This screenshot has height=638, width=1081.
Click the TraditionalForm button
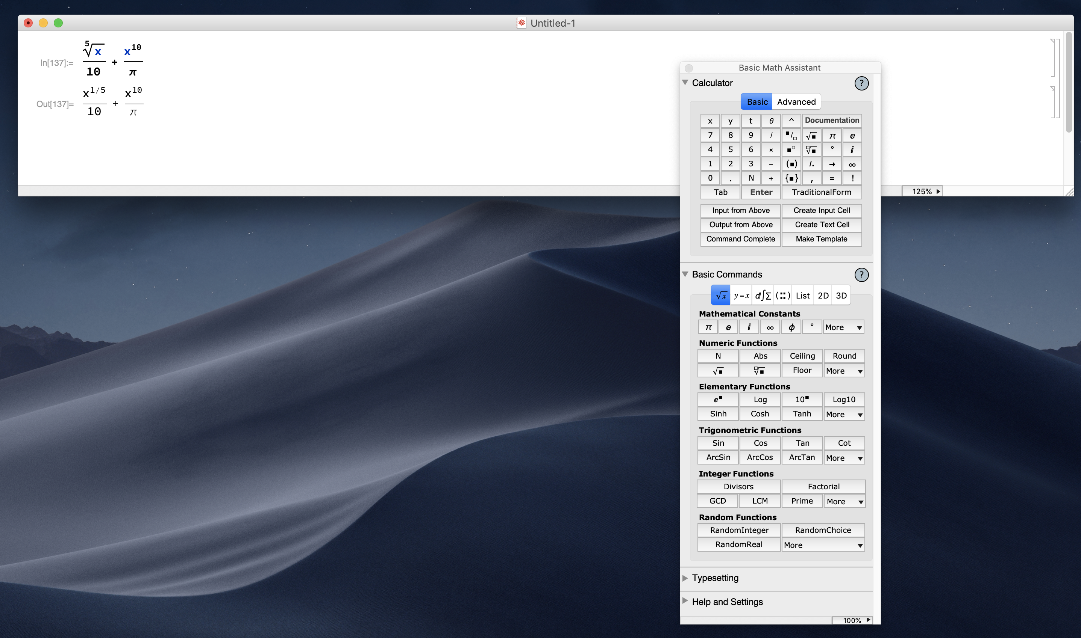click(821, 192)
